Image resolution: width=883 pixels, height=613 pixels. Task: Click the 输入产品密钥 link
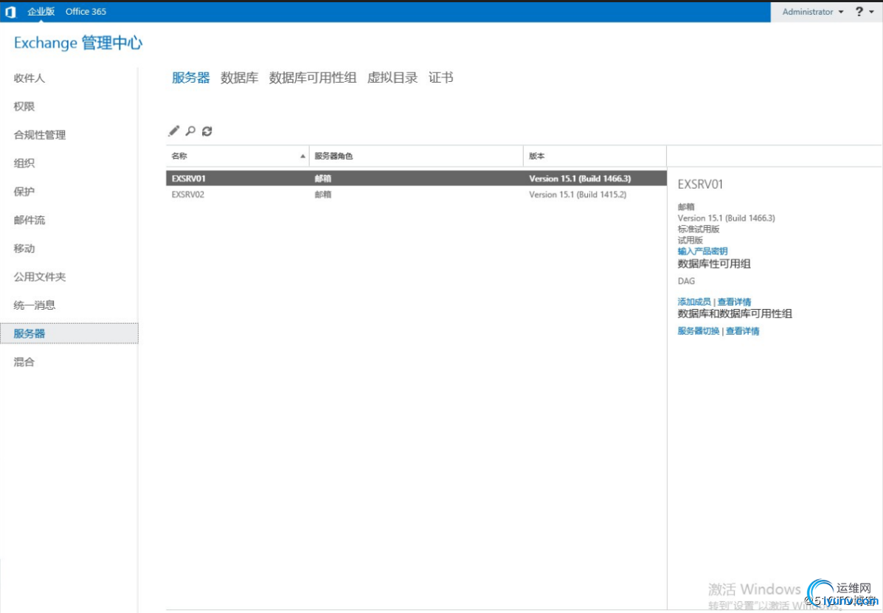pyautogui.click(x=702, y=251)
